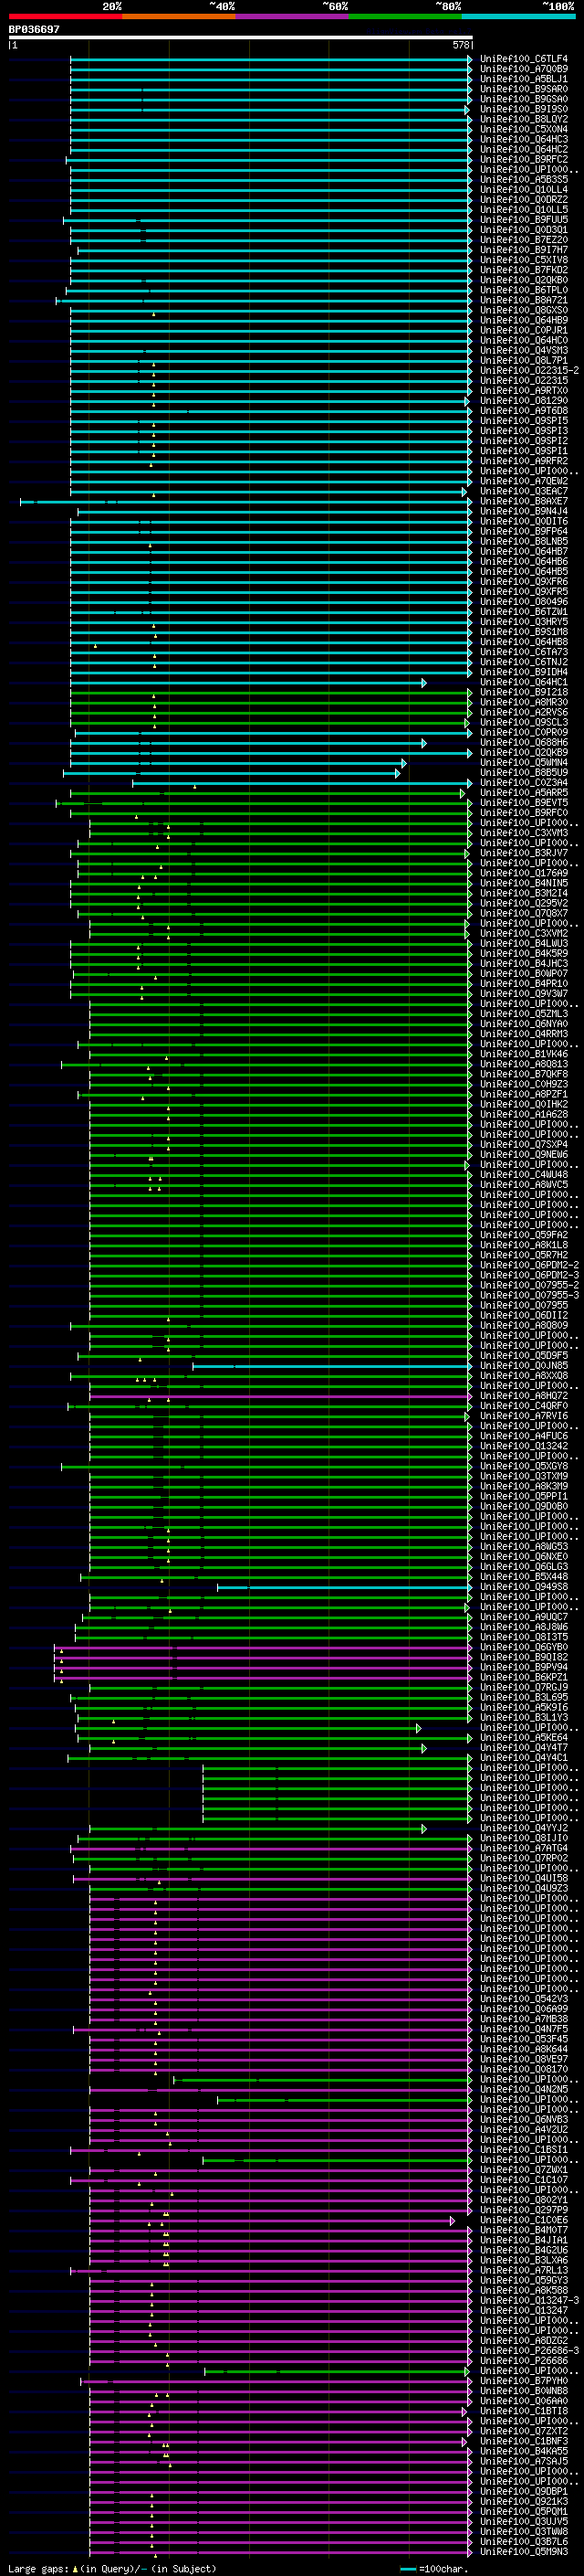584x2576 pixels.
Task: Click the white query sequence ruler bar
Action: 241,38
